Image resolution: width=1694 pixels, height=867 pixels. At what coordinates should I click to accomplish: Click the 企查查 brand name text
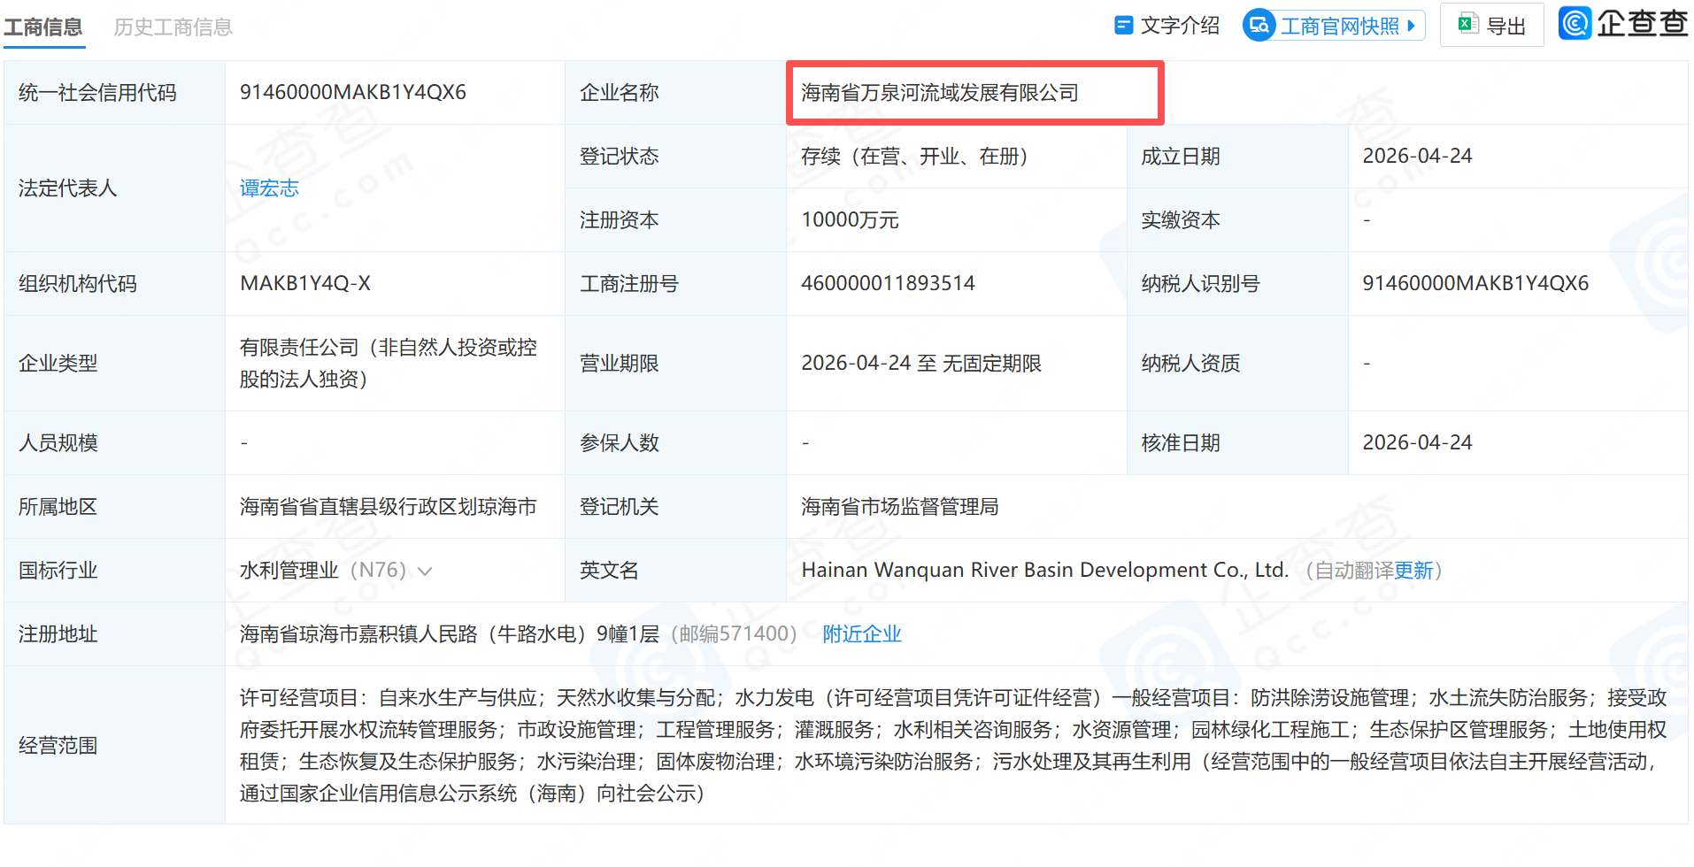1642,24
